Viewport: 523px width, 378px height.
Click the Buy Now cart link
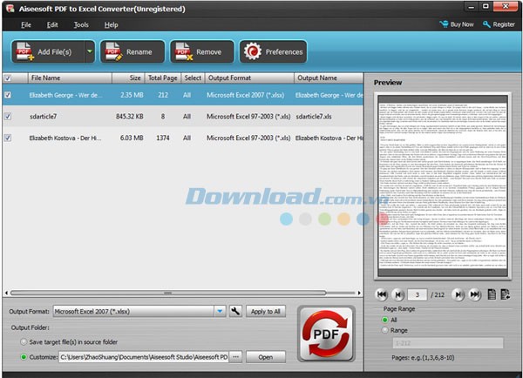point(457,24)
